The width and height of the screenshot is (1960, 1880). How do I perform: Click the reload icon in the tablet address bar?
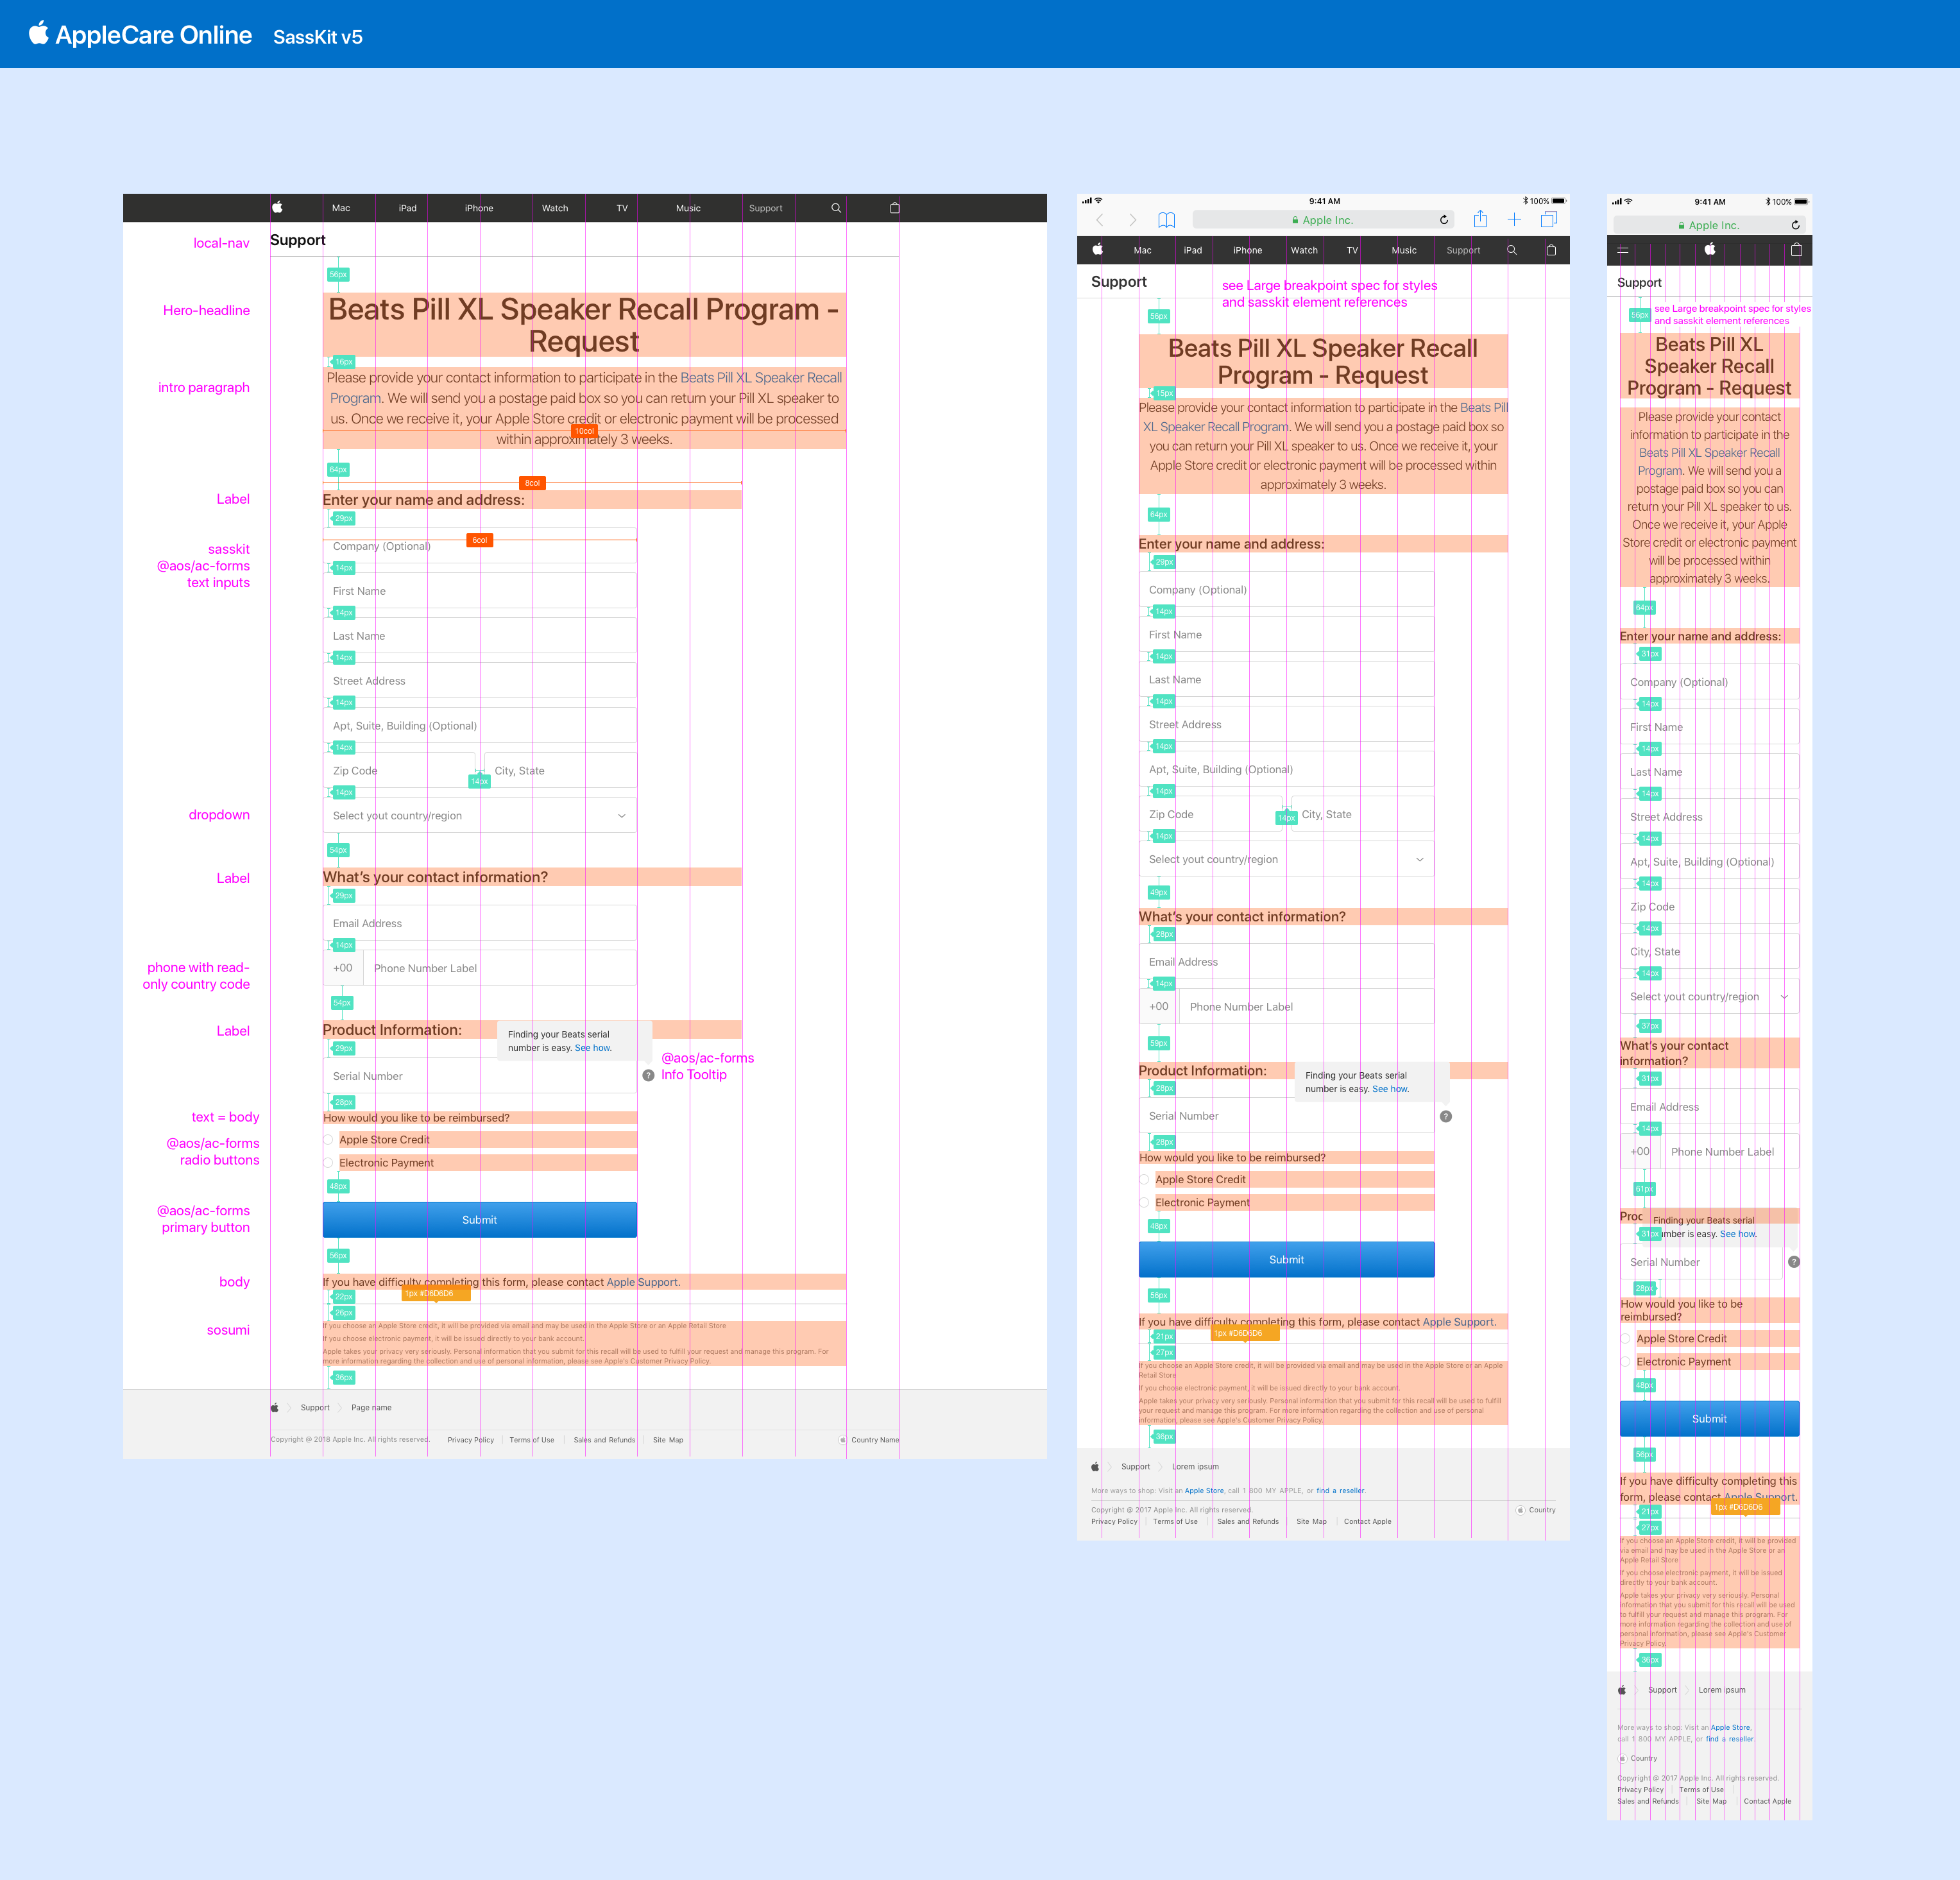1444,220
